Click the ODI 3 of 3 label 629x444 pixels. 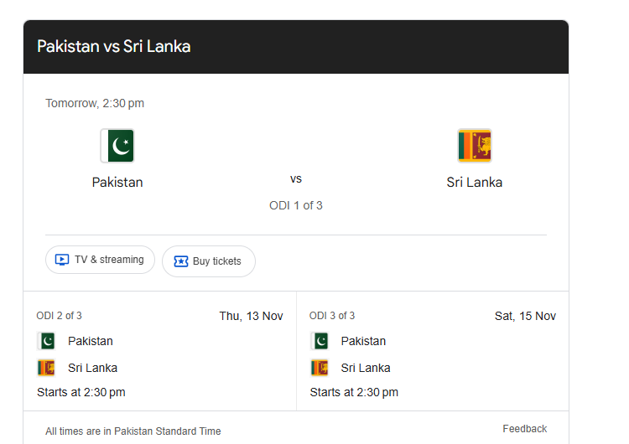click(x=332, y=316)
